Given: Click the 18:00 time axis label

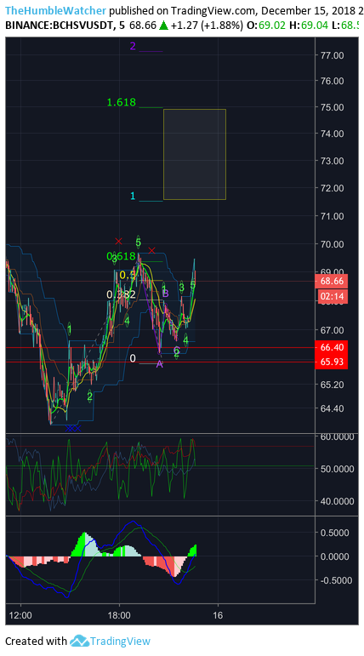Looking at the screenshot, I should point(119,615).
